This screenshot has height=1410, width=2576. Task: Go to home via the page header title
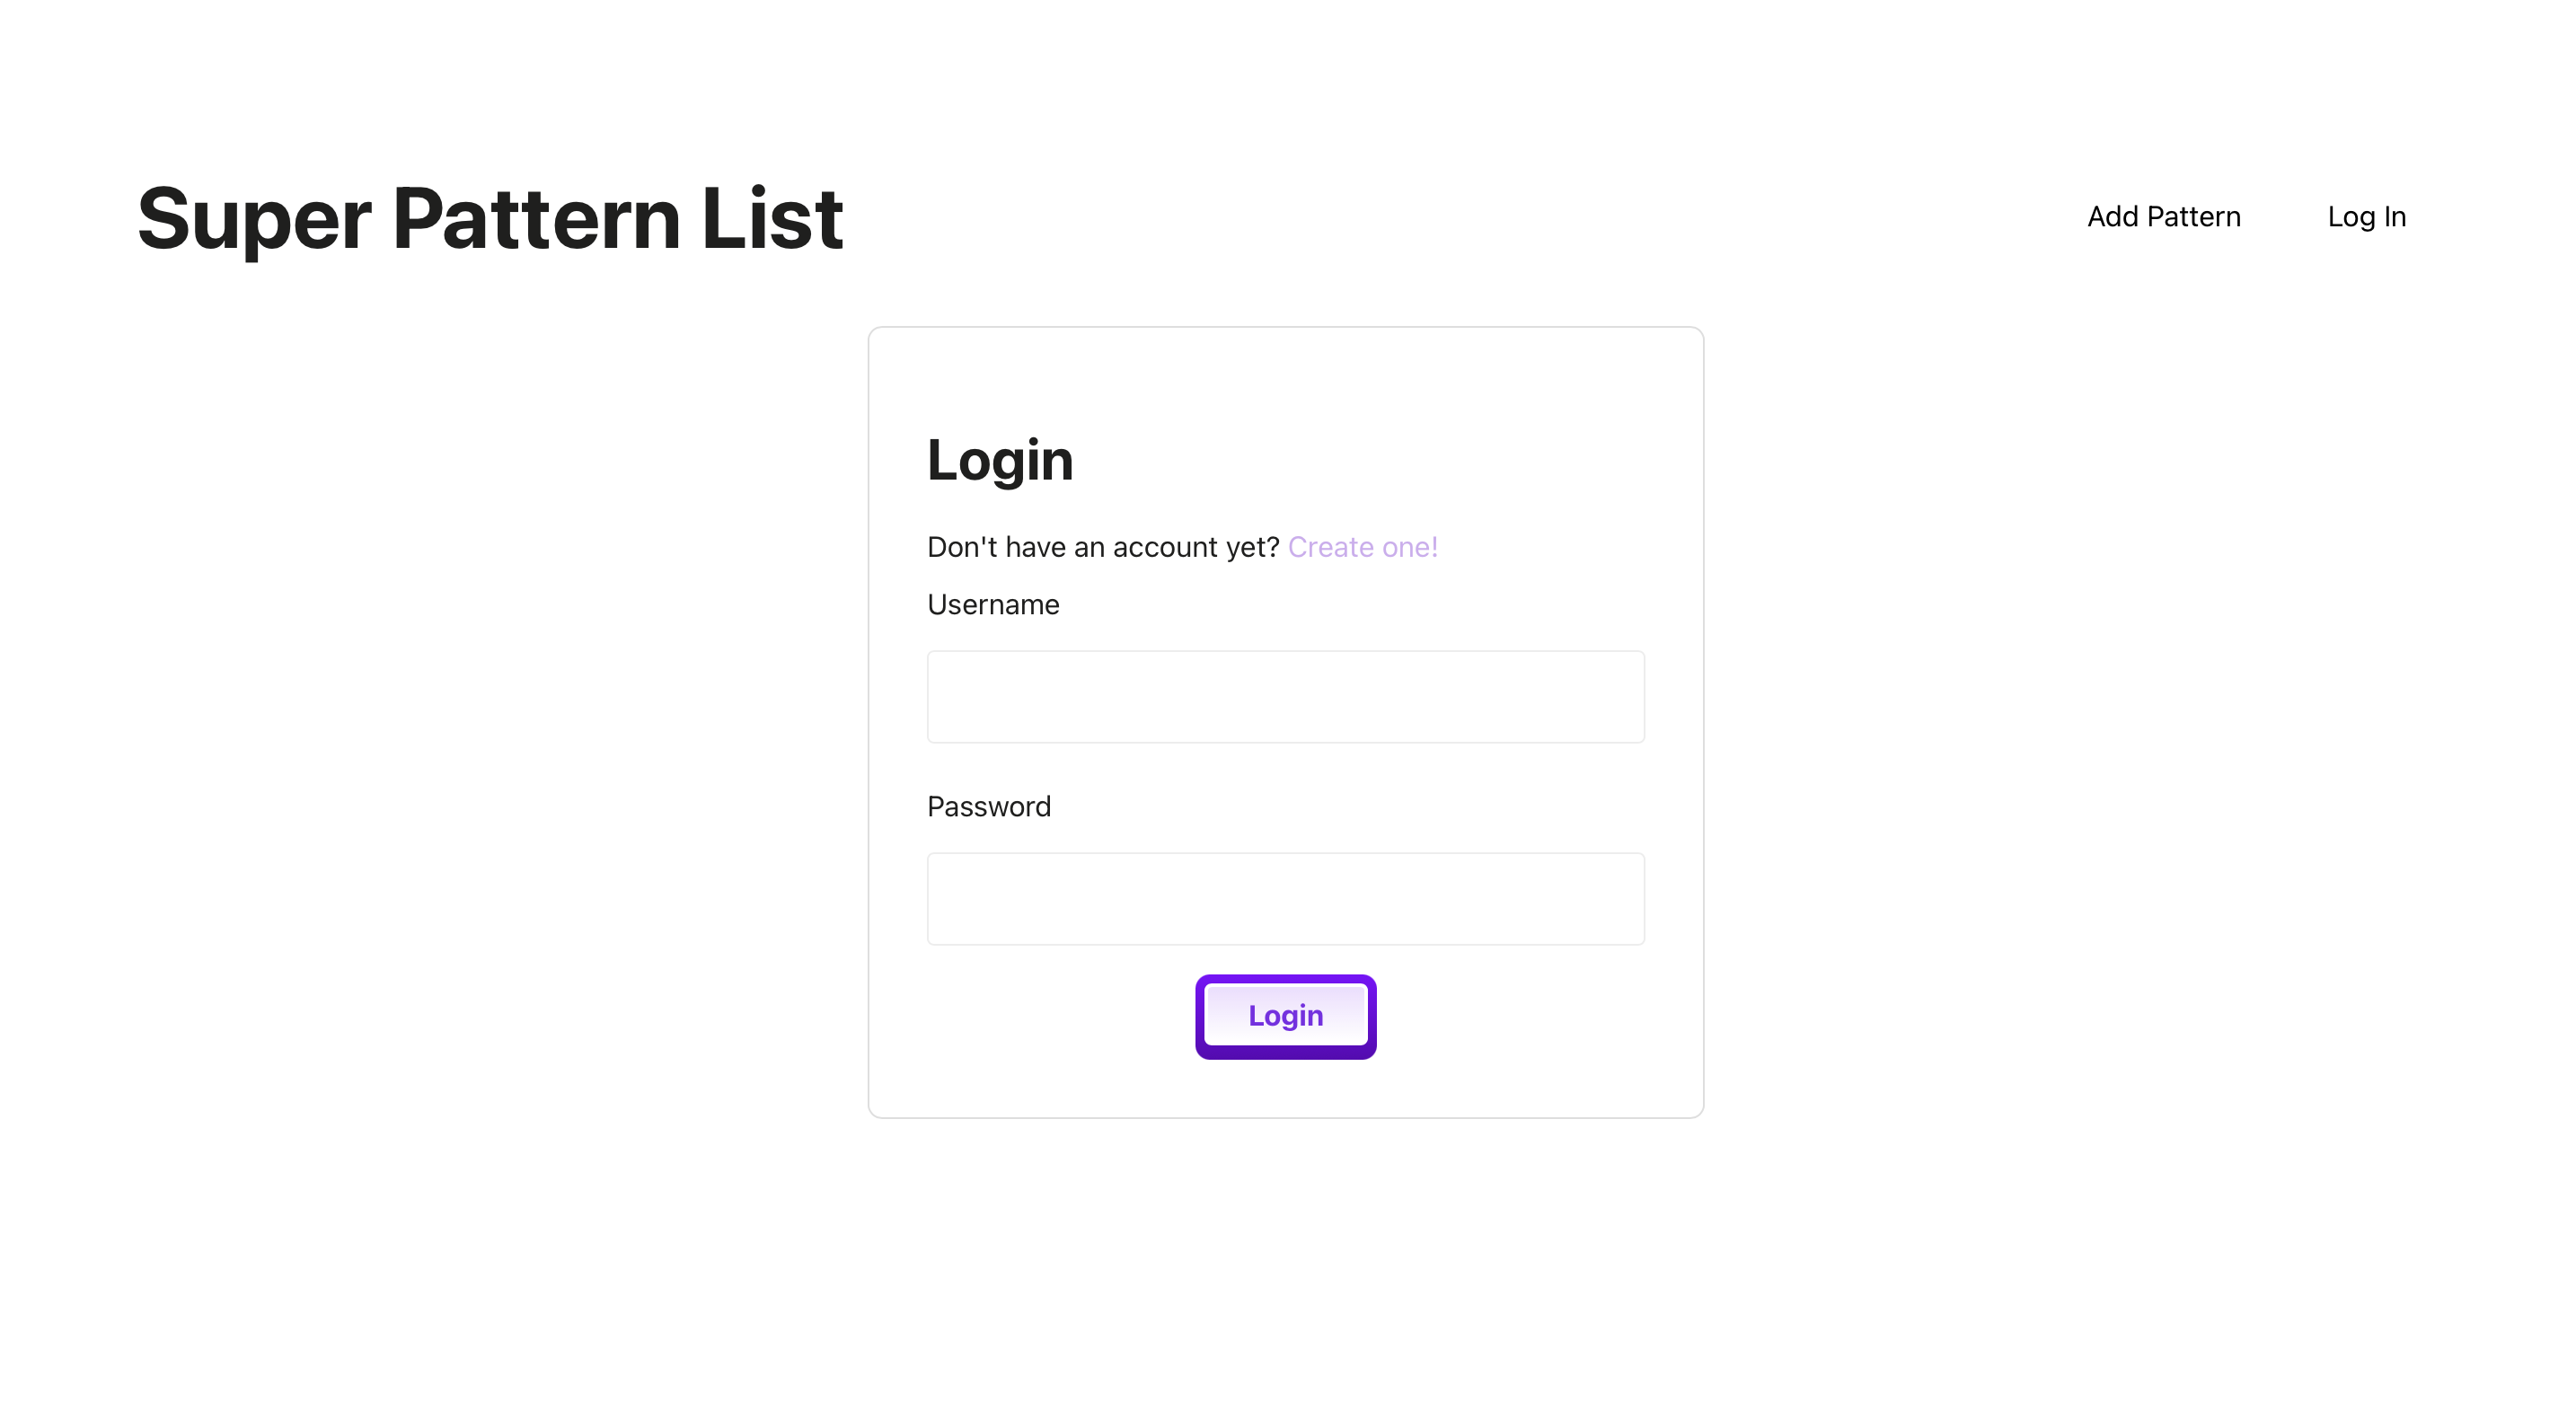click(490, 218)
